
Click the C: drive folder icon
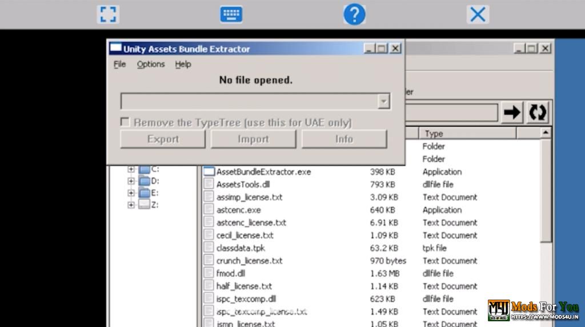coord(145,169)
